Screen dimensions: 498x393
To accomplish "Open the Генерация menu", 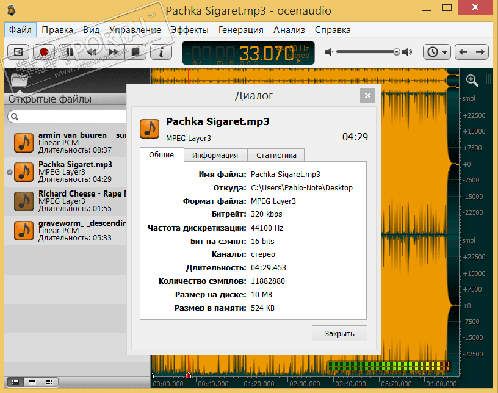I will 240,30.
